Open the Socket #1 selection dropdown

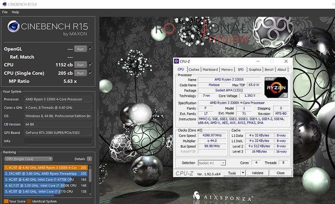coord(212,163)
